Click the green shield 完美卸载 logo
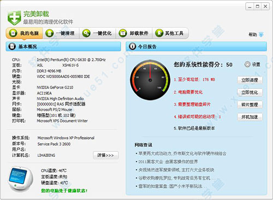Viewport: 273px width, 200px height. point(14,18)
